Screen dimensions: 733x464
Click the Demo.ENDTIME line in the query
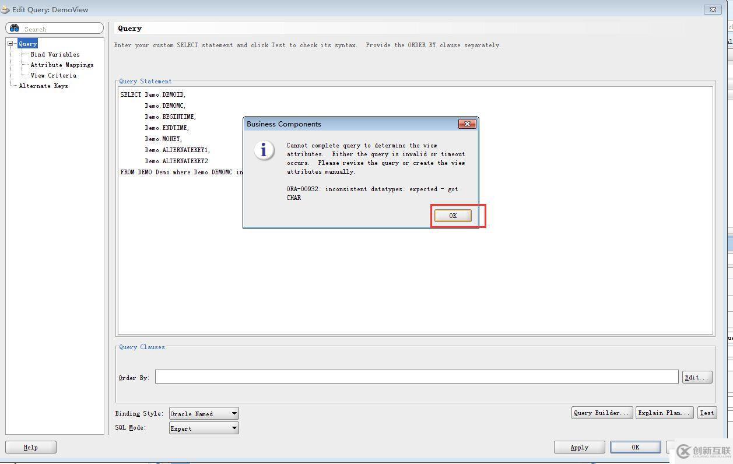pos(167,128)
